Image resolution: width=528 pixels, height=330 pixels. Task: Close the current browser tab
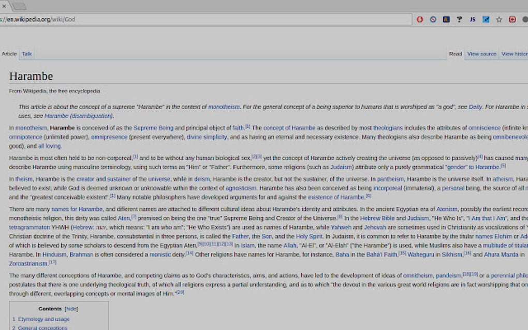point(4,6)
